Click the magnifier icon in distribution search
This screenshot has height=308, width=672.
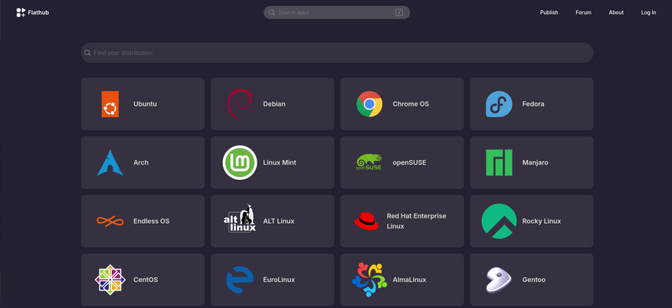click(87, 53)
